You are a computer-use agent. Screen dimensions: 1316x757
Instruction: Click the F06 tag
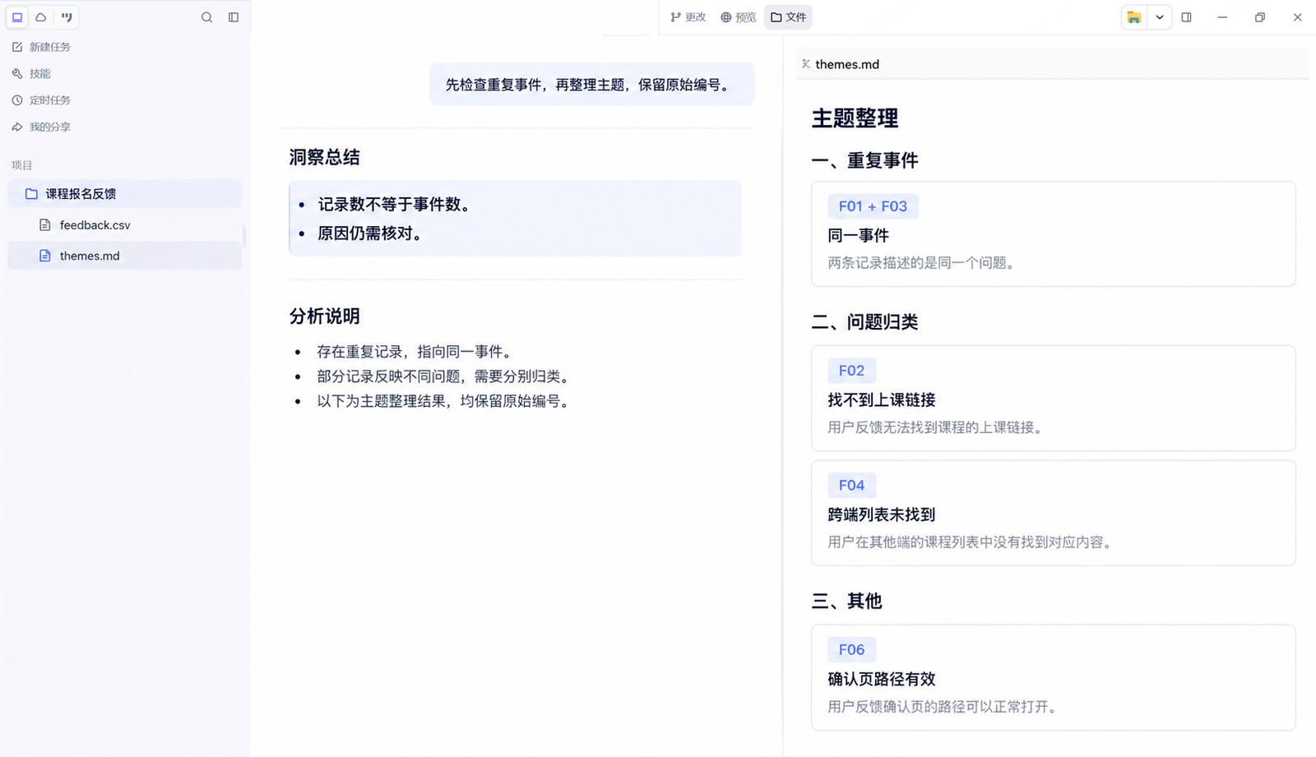851,650
